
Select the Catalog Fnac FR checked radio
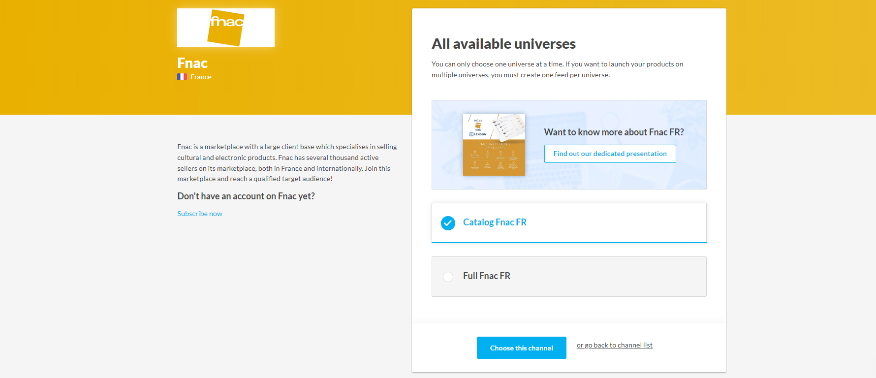click(448, 223)
